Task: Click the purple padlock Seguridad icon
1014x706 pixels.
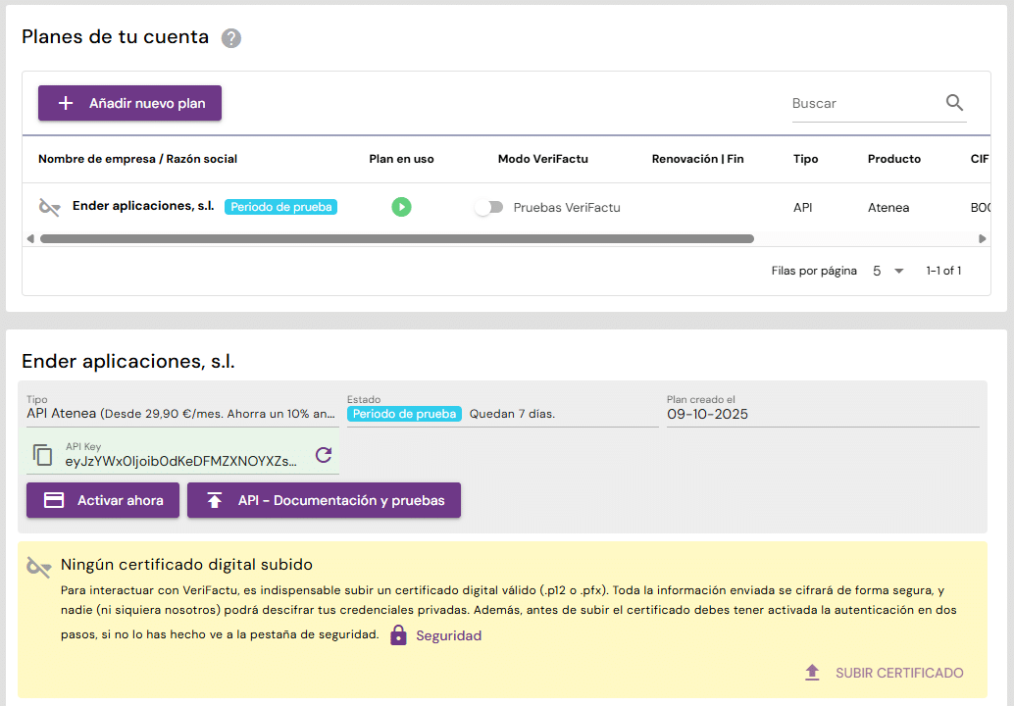Action: click(398, 635)
